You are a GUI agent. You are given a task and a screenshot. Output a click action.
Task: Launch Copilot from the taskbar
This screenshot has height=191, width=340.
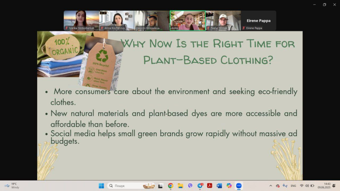click(229, 186)
